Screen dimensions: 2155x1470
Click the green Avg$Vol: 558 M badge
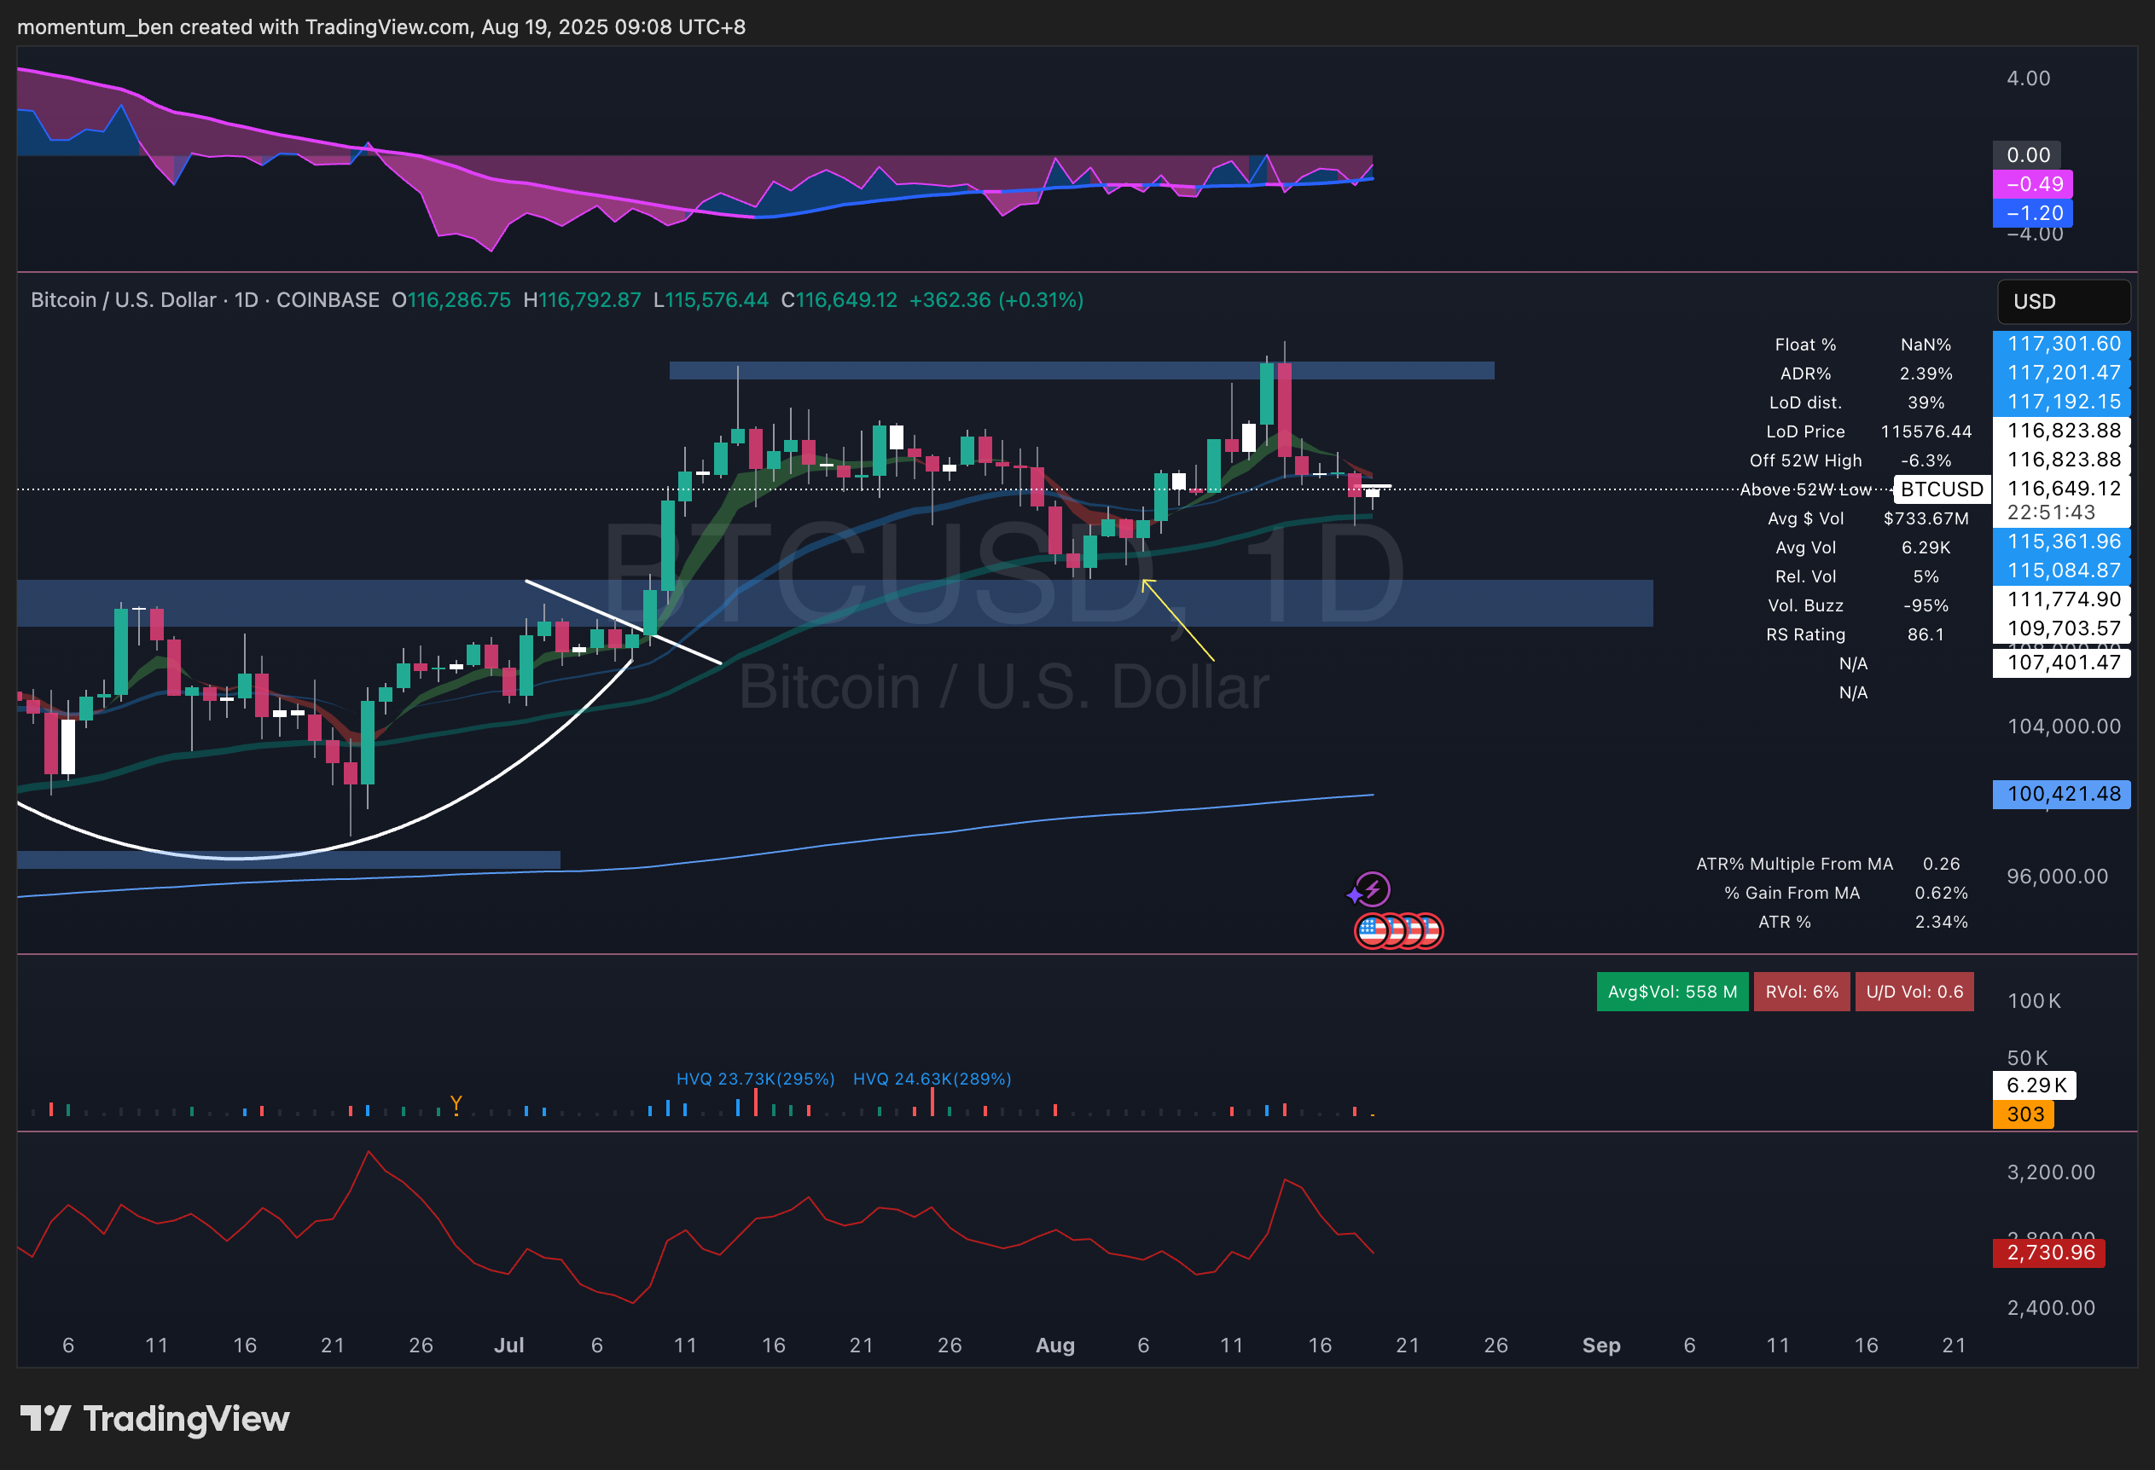coord(1671,992)
